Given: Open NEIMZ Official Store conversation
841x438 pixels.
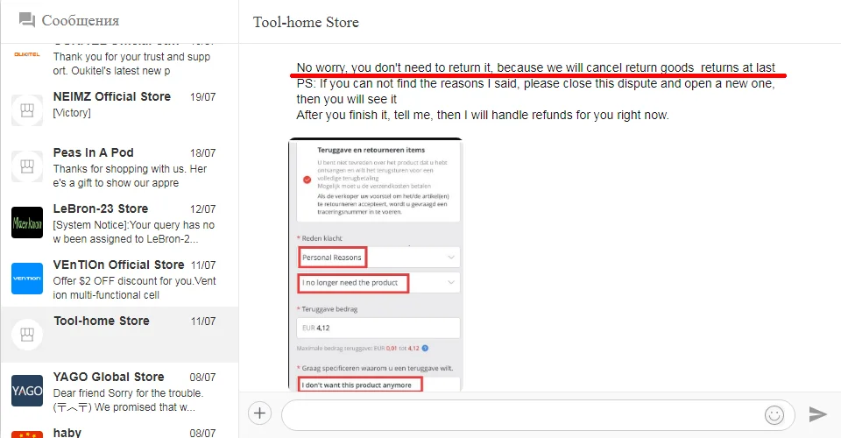Looking at the screenshot, I should tap(120, 110).
